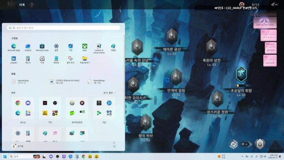284x160 pixels.
Task: Open Discord in the 생산성 category folder
Action: [x=28, y=103]
